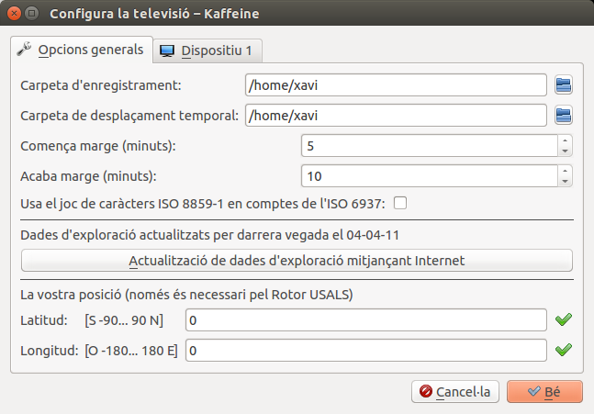Image resolution: width=594 pixels, height=414 pixels.
Task: Click folder icon beside Carpeta d'enregistrament
Action: [564, 85]
